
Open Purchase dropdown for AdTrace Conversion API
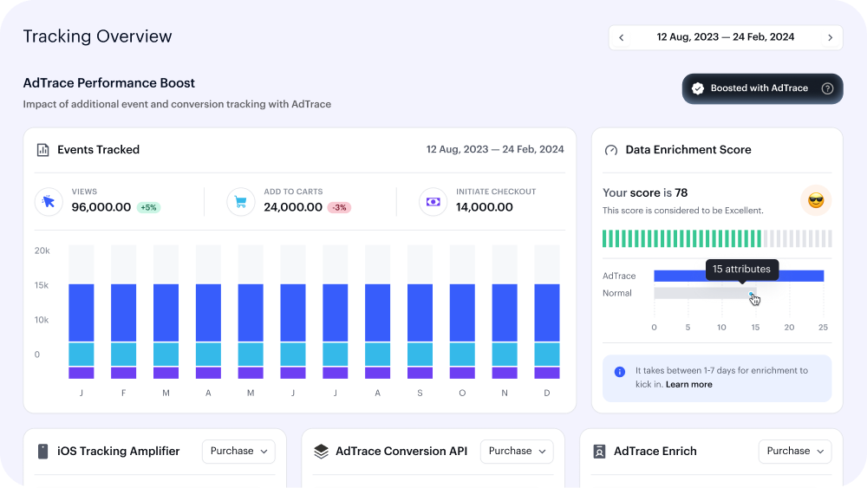[517, 451]
